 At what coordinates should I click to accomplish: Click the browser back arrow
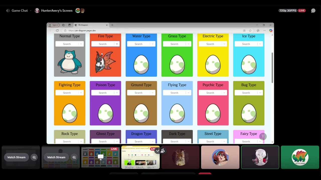point(51,30)
